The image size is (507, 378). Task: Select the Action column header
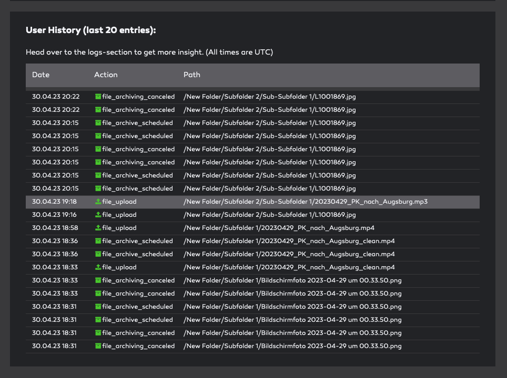pyautogui.click(x=106, y=75)
